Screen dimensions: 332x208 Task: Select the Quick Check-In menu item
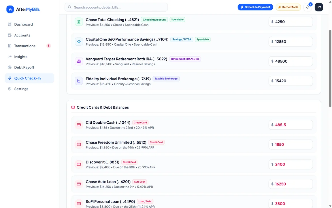(x=29, y=78)
